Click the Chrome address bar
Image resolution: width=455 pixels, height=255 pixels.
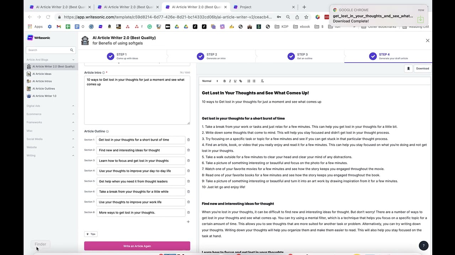[168, 17]
